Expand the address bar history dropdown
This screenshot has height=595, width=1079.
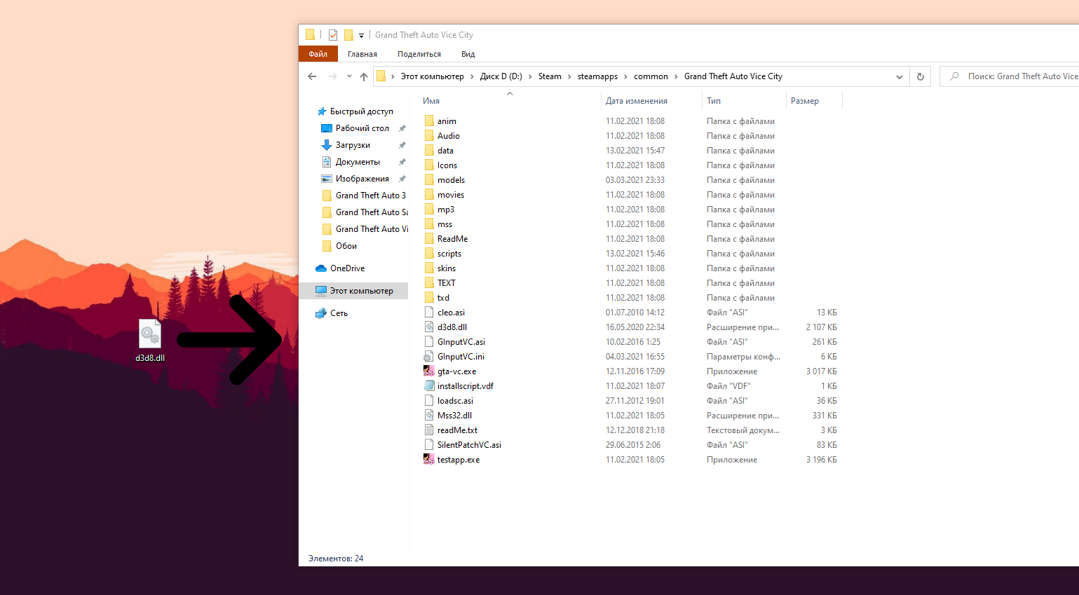point(899,76)
